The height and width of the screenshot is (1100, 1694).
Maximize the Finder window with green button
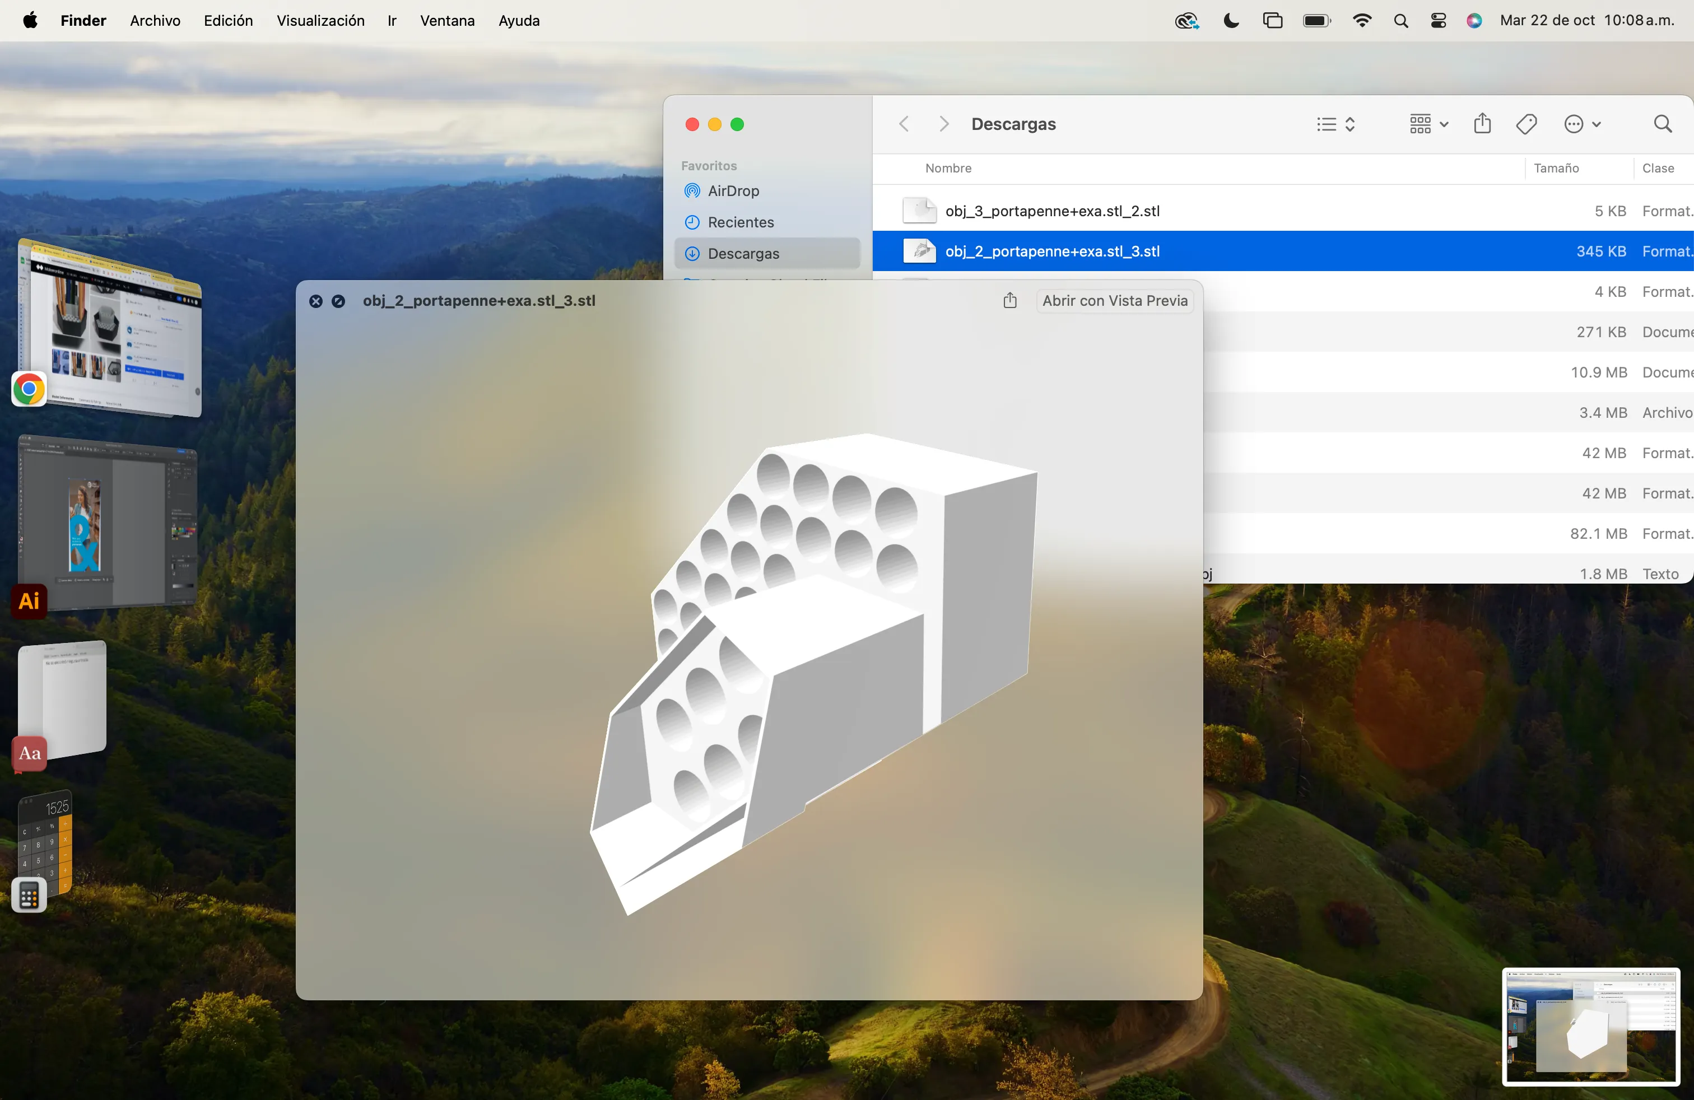click(x=737, y=124)
